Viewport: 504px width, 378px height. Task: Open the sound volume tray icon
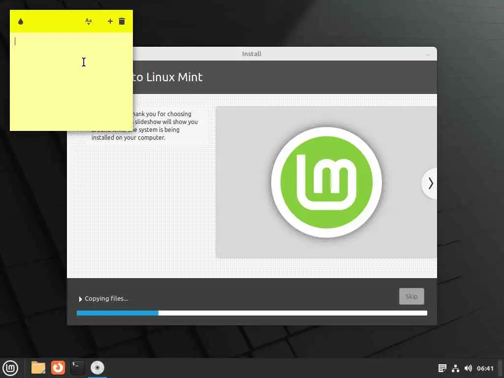coord(468,368)
